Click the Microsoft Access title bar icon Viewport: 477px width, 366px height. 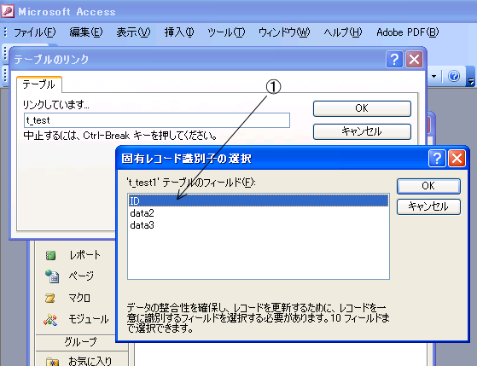8,12
